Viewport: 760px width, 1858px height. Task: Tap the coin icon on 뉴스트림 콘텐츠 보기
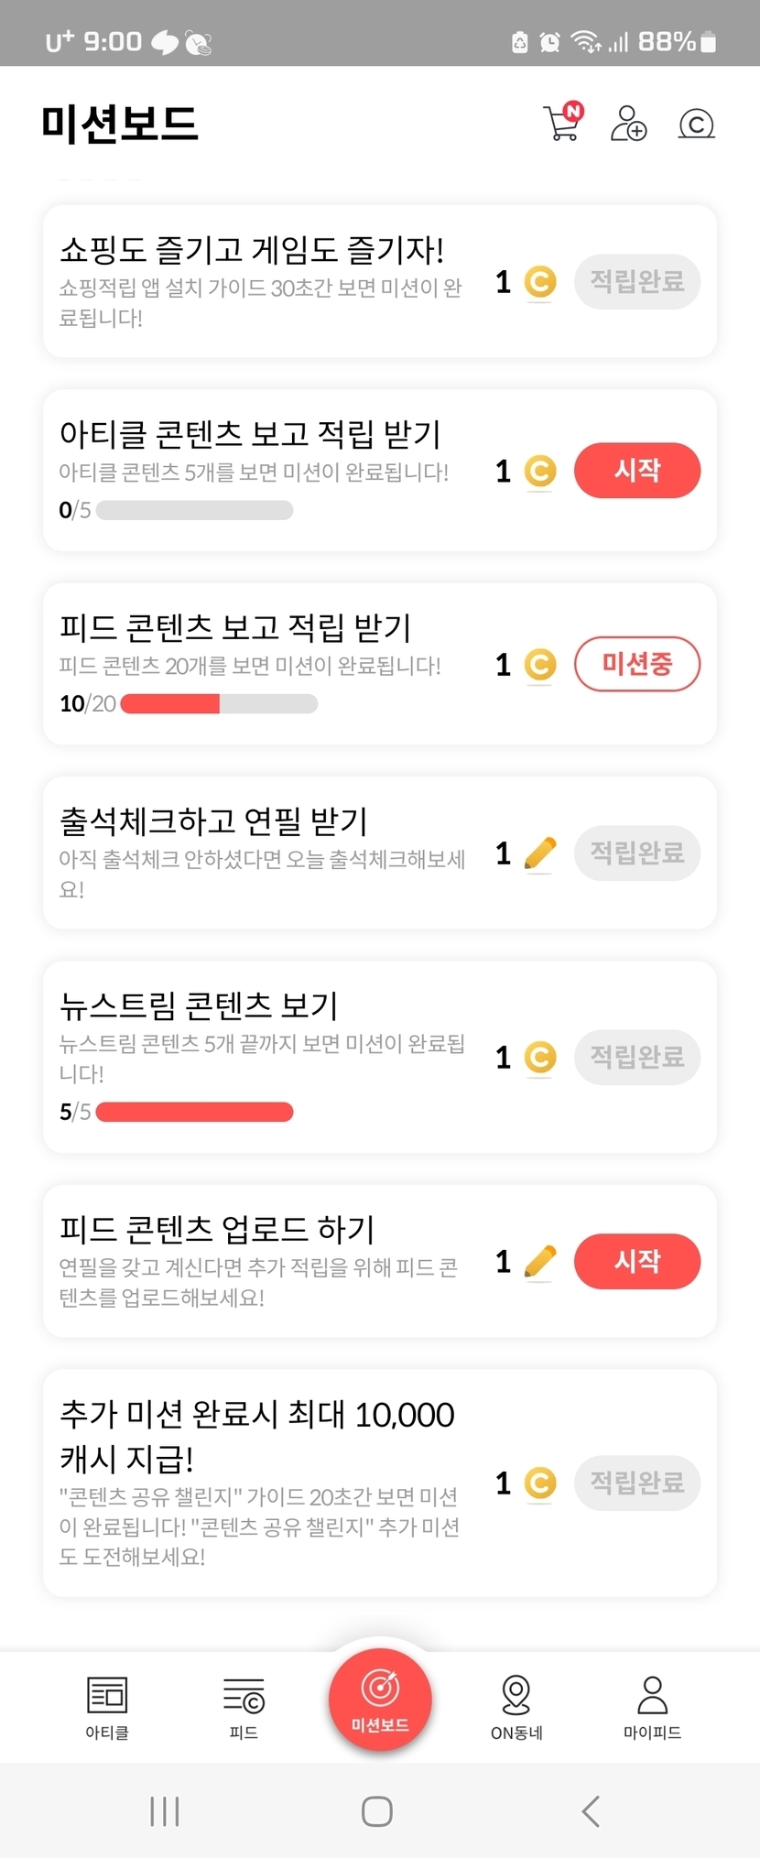(540, 1058)
